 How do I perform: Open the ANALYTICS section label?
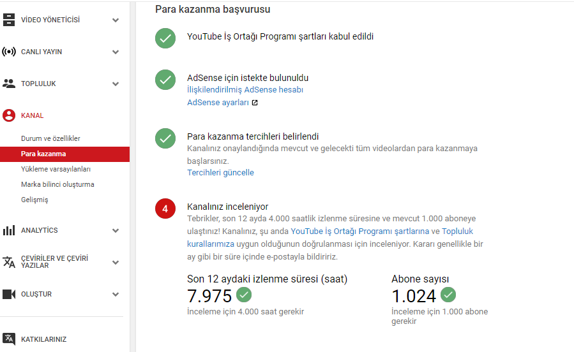point(39,230)
